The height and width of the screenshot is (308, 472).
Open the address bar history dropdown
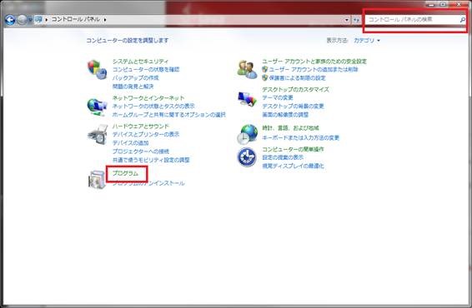(347, 20)
